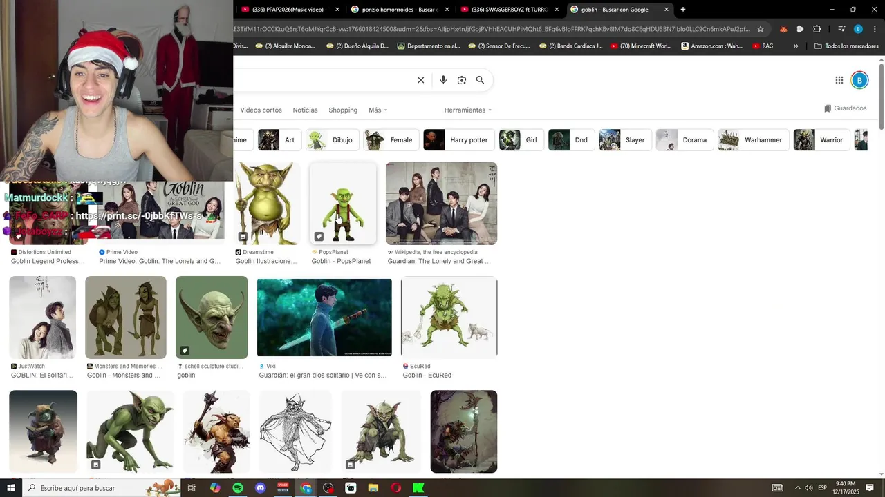Image resolution: width=885 pixels, height=497 pixels.
Task: Open the Google apps grid icon
Action: click(x=839, y=80)
